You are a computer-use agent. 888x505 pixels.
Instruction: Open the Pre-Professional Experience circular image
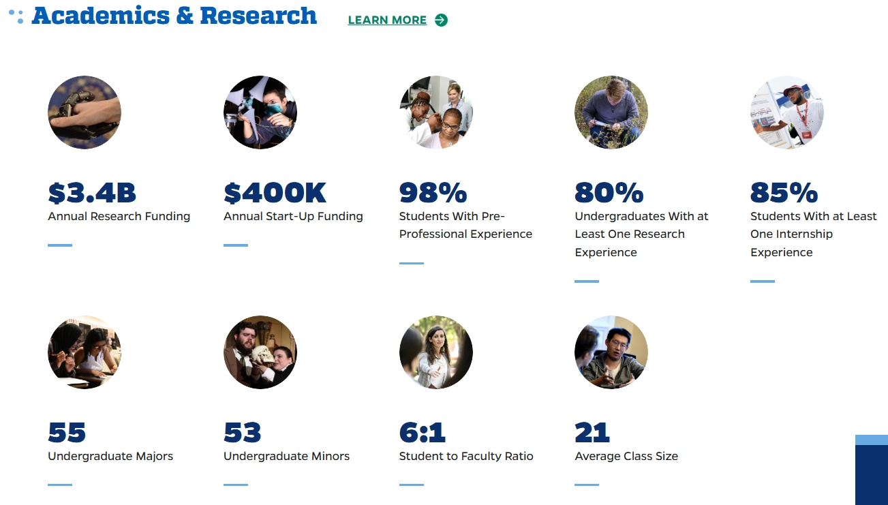click(436, 112)
